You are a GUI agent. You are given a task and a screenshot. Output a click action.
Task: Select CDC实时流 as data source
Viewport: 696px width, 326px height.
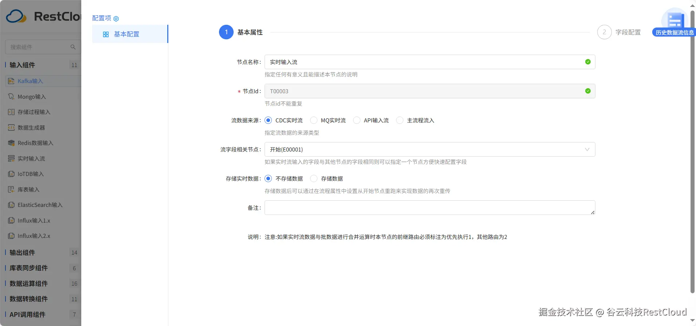click(x=268, y=120)
